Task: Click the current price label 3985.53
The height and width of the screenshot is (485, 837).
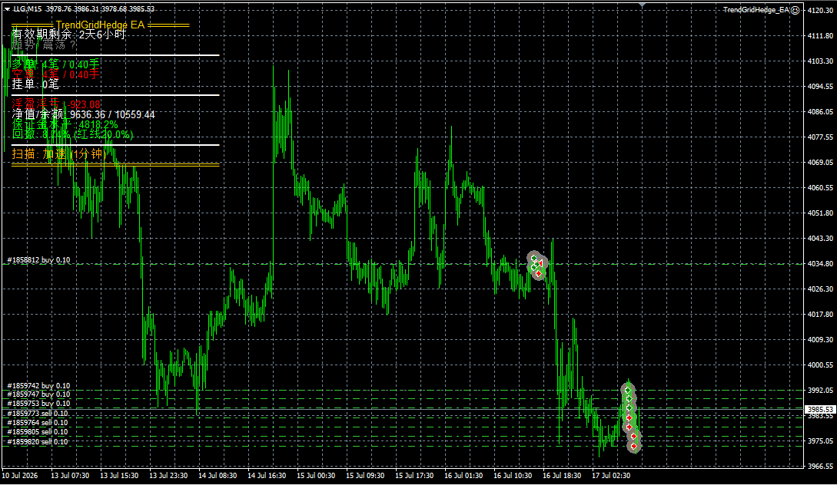Action: tap(820, 409)
